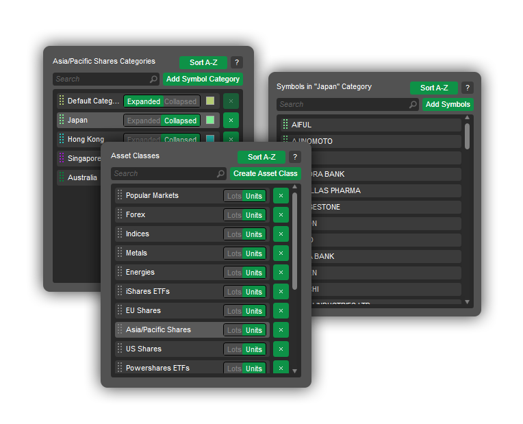Viewport: 523px width, 424px height.
Task: Switch Popular Markets to Lots
Action: point(234,196)
